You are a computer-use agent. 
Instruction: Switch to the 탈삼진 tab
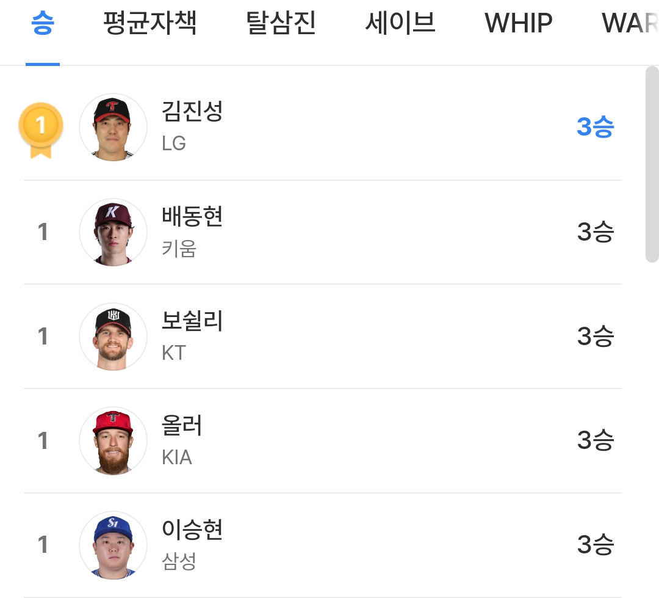pyautogui.click(x=281, y=24)
